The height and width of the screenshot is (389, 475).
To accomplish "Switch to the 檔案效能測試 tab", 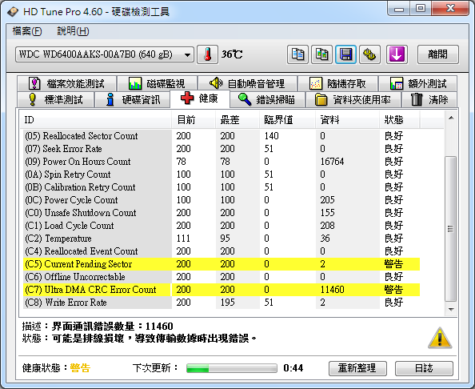I will (x=66, y=83).
